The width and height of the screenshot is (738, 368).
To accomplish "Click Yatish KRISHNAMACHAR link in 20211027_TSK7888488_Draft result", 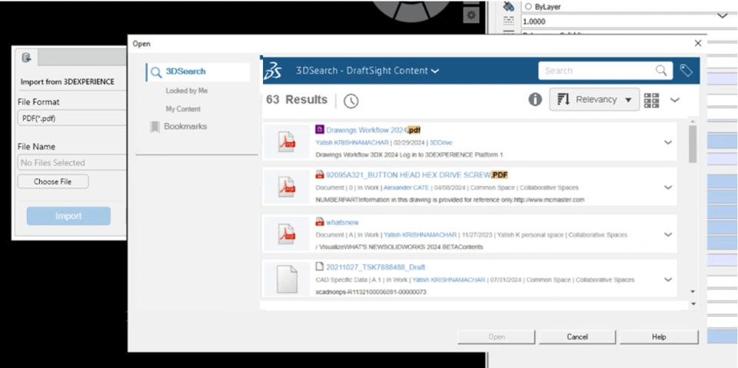I will 448,280.
